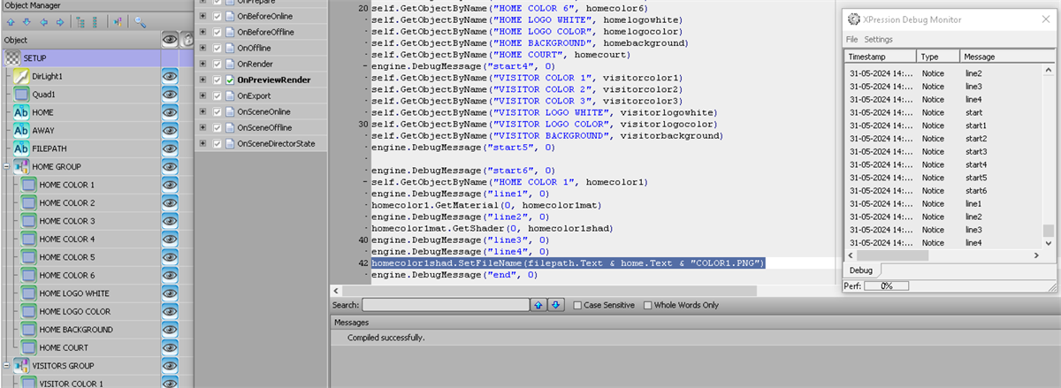Toggle visibility of HOME BACKGROUND
Image resolution: width=1061 pixels, height=388 pixels.
pyautogui.click(x=170, y=329)
